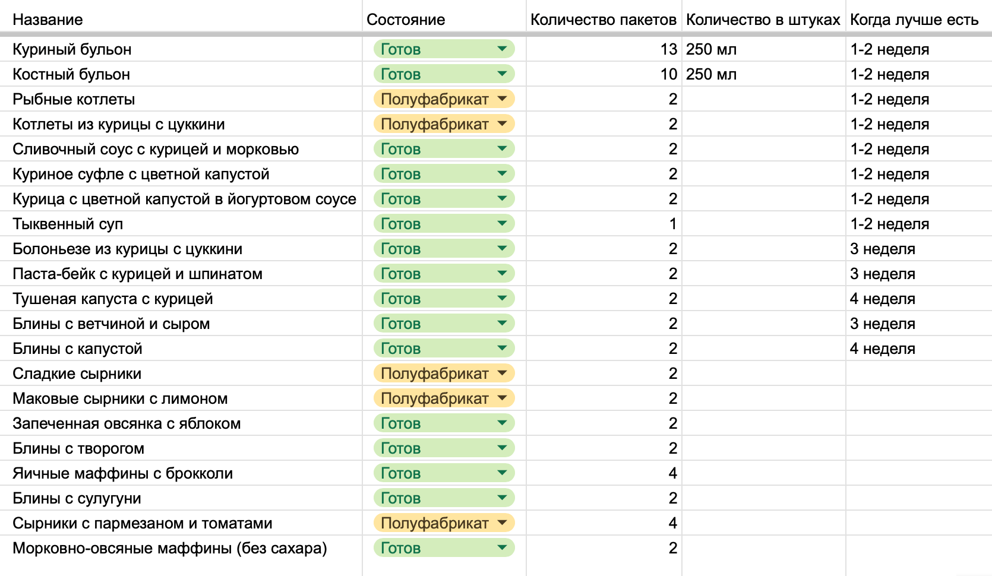Viewport: 992px width, 576px height.
Task: Click the Количество пакетов header cell
Action: pyautogui.click(x=603, y=20)
